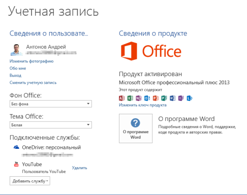Click the Продукт активирован text
Image resolution: width=247 pixels, height=195 pixels.
(150, 74)
